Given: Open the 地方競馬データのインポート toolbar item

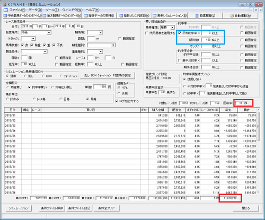Looking at the screenshot, I should click(62, 16).
